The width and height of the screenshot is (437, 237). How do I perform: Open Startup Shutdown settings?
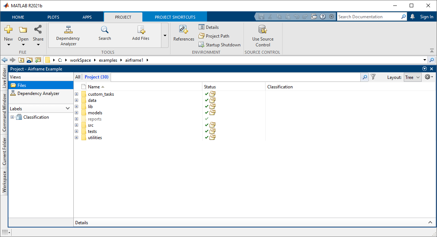pyautogui.click(x=219, y=45)
